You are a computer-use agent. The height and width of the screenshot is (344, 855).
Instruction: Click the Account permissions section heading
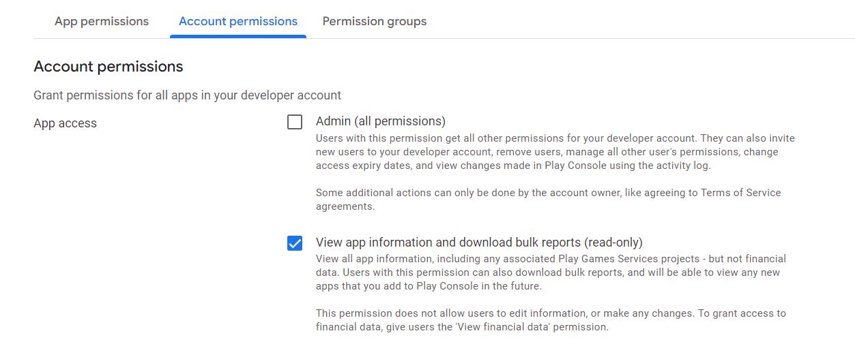(108, 67)
